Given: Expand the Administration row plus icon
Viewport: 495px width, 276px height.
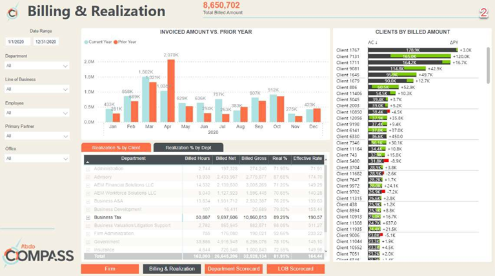Looking at the screenshot, I should point(88,168).
